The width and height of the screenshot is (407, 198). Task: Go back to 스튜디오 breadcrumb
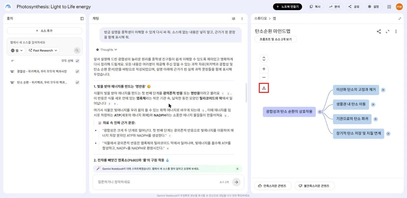point(260,18)
